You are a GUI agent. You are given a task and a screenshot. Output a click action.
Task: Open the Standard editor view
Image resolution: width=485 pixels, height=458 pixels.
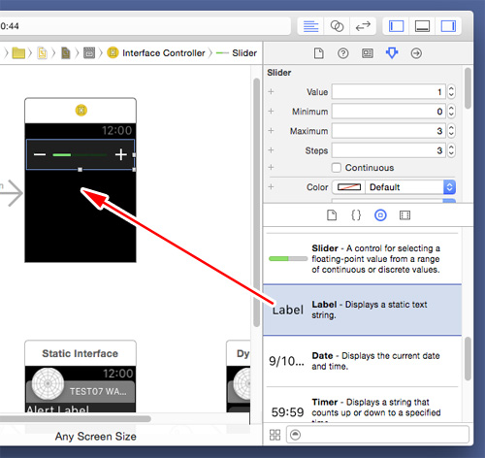310,26
